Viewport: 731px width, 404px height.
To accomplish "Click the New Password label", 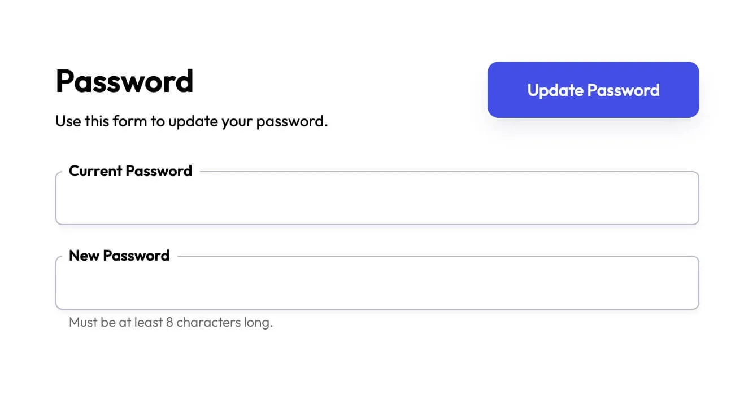I will click(x=119, y=256).
